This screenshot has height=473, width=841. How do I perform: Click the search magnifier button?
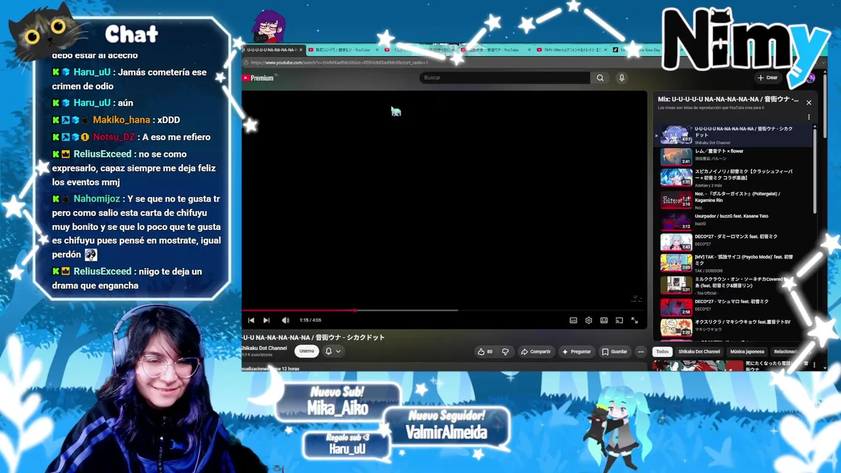click(x=600, y=78)
